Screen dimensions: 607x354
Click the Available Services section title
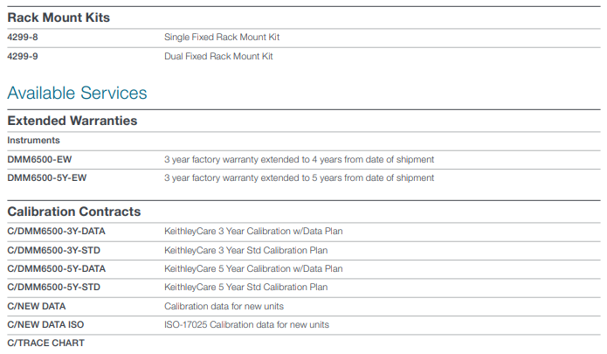(77, 93)
